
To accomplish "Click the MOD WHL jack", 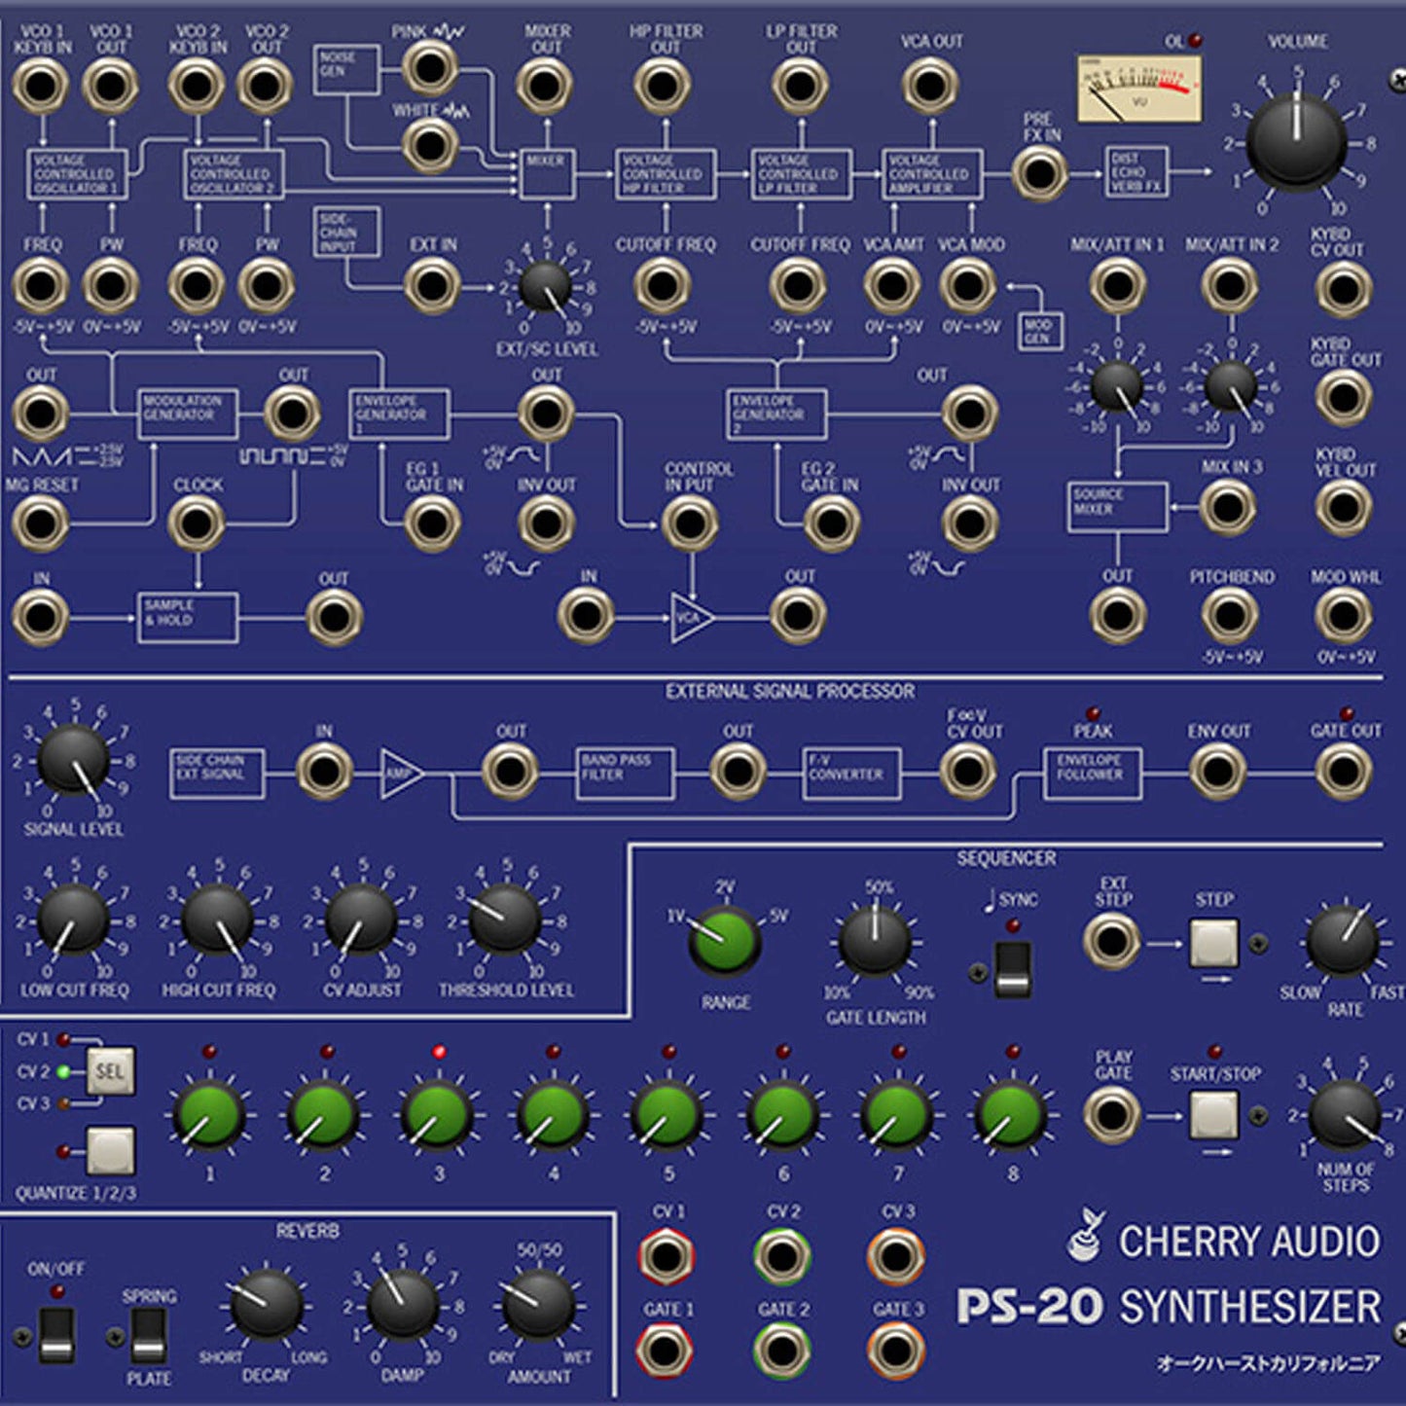I will click(1343, 616).
